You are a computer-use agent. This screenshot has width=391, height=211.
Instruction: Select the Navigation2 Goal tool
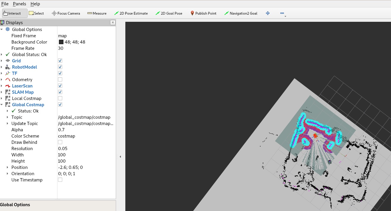(x=241, y=13)
